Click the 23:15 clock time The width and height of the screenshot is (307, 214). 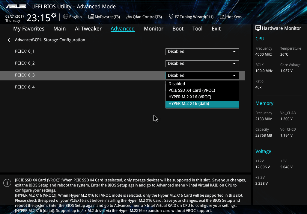click(38, 18)
